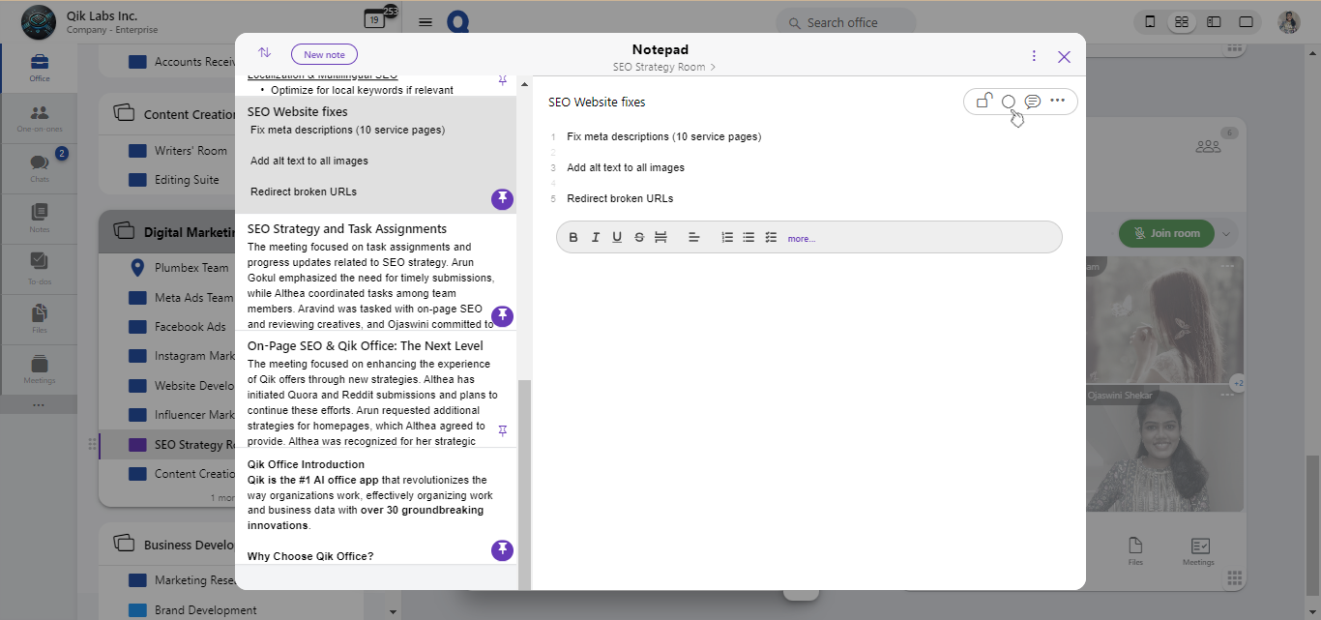Apply underline formatting to the note text
The height and width of the screenshot is (620, 1321).
pos(617,238)
